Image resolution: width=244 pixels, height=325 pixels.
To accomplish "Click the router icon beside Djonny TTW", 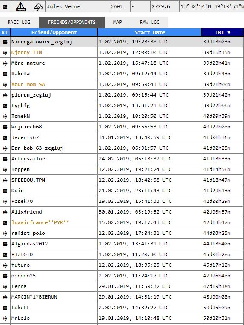I will click(5, 53).
